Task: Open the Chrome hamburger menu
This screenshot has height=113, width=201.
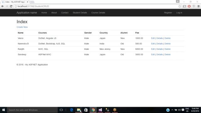Action: pos(198,6)
